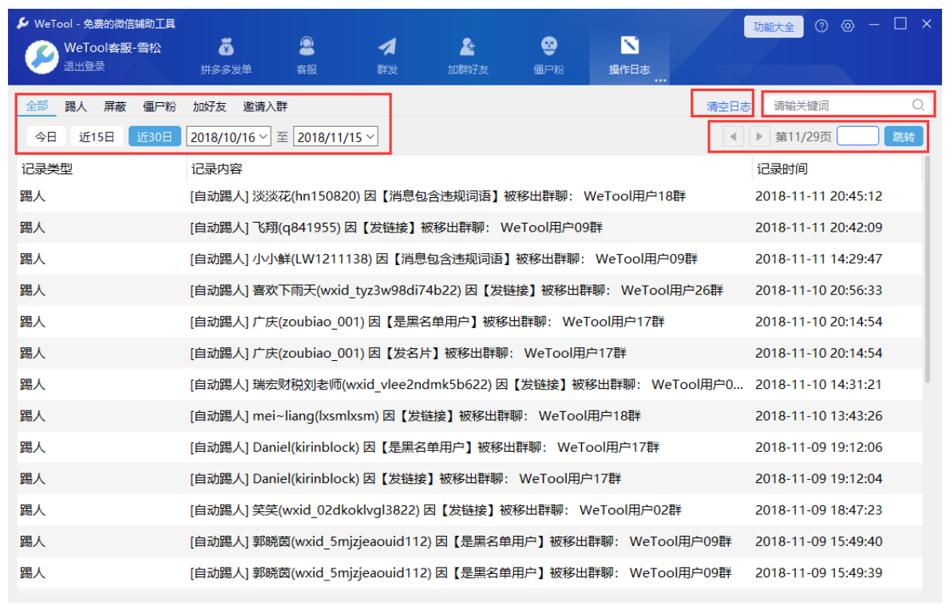Viewport: 950px width, 614px height.
Task: Click 退出登录 to log out
Action: click(84, 67)
